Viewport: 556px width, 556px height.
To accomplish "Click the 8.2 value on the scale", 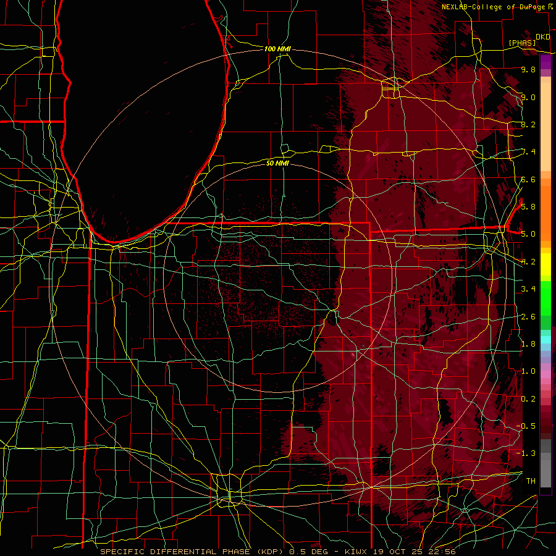I will (528, 124).
